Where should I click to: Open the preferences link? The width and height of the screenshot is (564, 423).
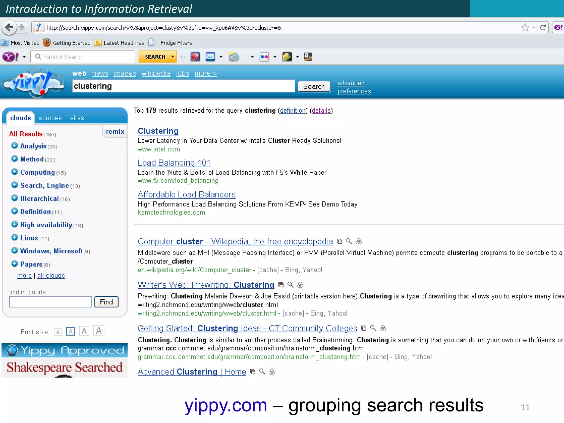click(354, 91)
